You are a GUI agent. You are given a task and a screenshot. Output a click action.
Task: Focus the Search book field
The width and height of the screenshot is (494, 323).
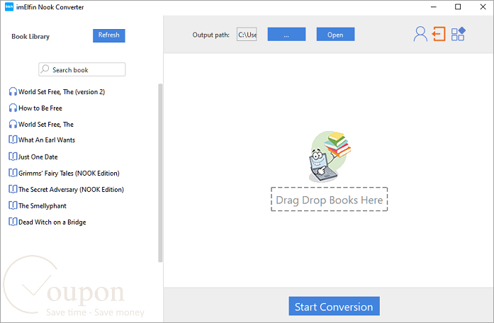tap(82, 69)
